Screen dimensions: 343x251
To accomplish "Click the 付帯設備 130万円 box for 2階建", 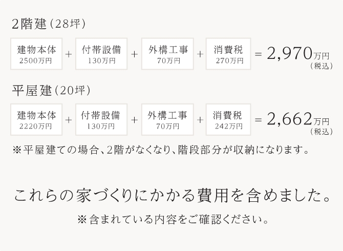I will pyautogui.click(x=101, y=54).
